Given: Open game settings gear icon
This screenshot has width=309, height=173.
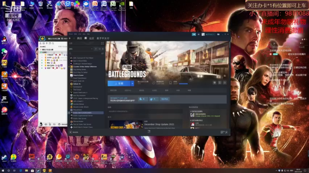Looking at the screenshot, I should click(215, 83).
